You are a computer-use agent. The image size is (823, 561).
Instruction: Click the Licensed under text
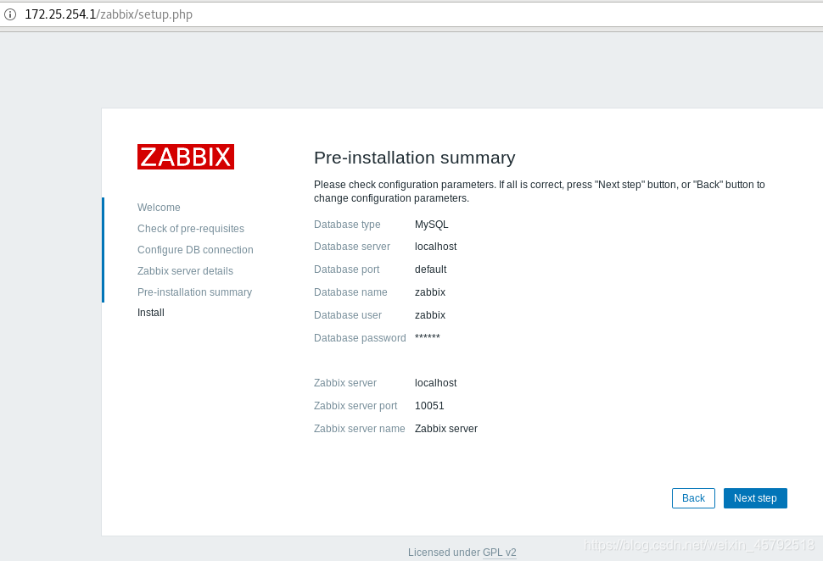pyautogui.click(x=444, y=552)
